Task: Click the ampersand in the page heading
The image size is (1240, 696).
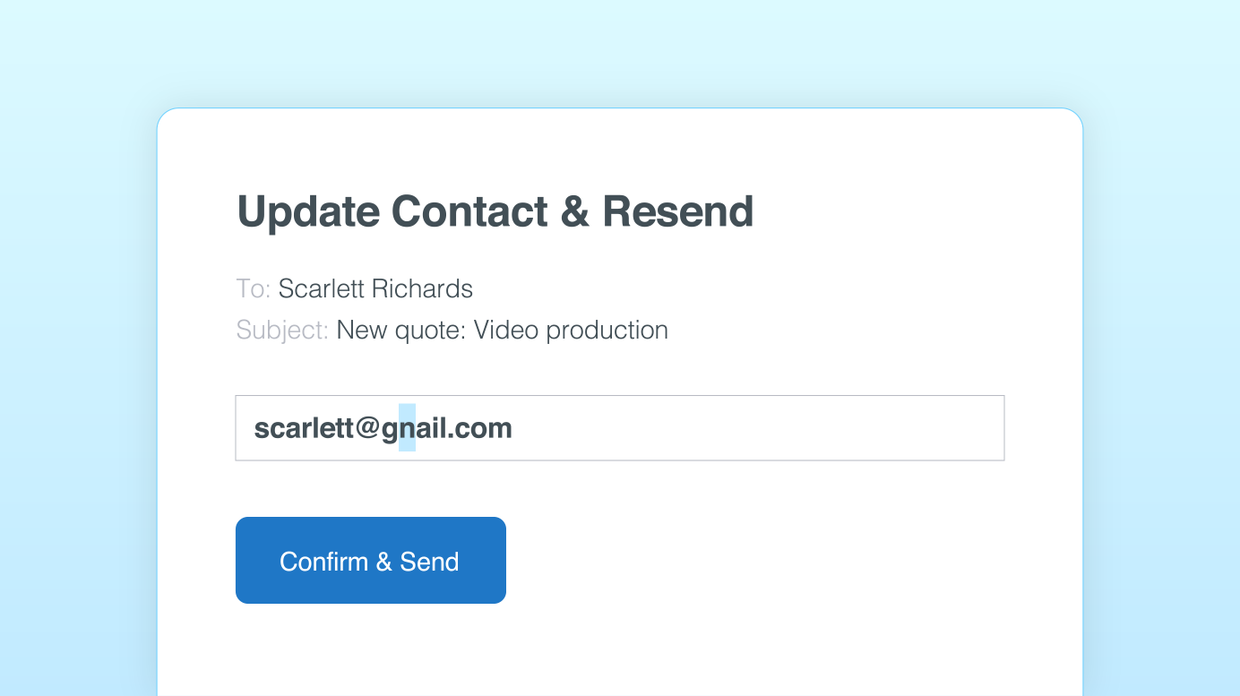Action: 574,212
